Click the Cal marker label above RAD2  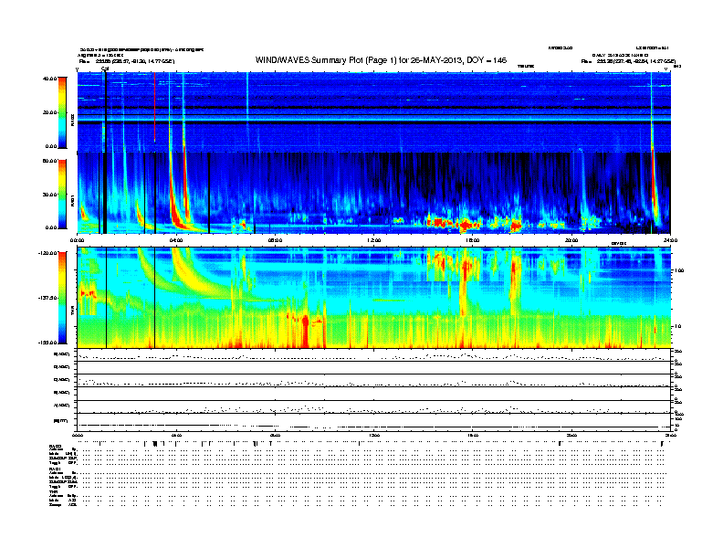coord(105,69)
